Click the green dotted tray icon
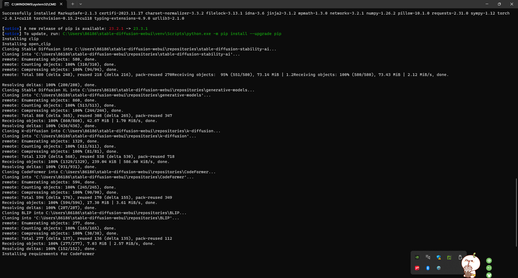This screenshot has height=278, width=518. 449,258
